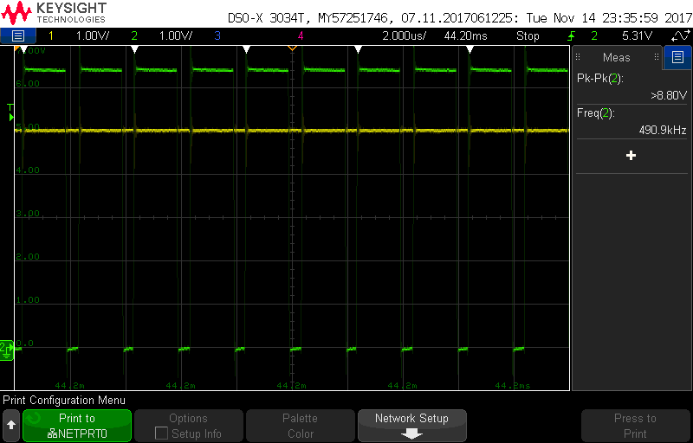
Task: Click the delay value 44.20ms
Action: [x=465, y=35]
